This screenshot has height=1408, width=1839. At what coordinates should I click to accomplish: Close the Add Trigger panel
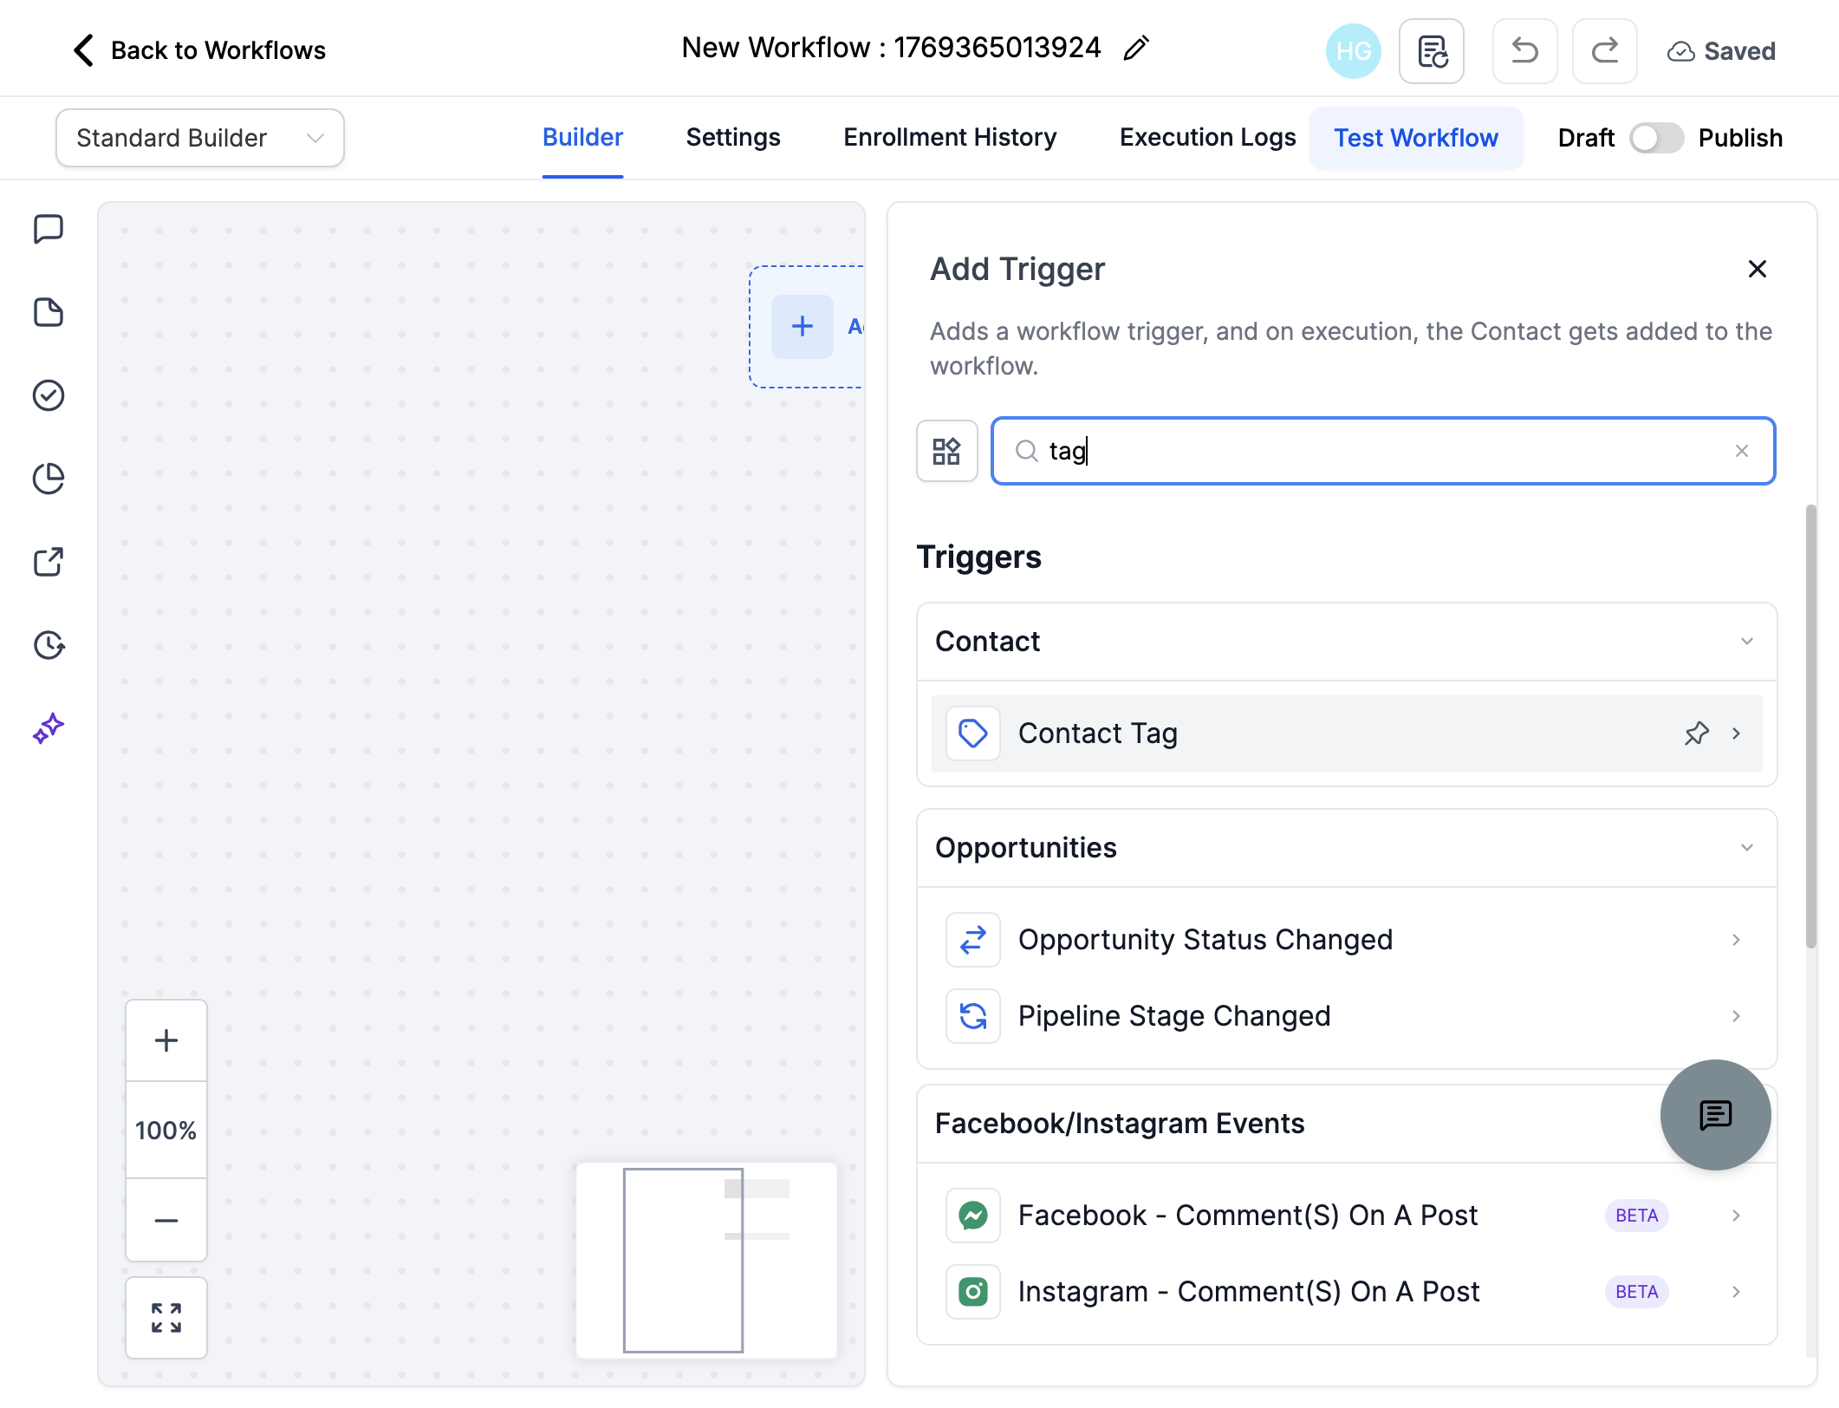[x=1758, y=270]
